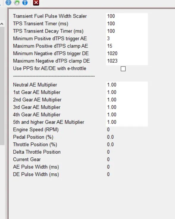Edit Neutral AE Multiplier value
This screenshot has width=175, height=219.
pos(127,85)
